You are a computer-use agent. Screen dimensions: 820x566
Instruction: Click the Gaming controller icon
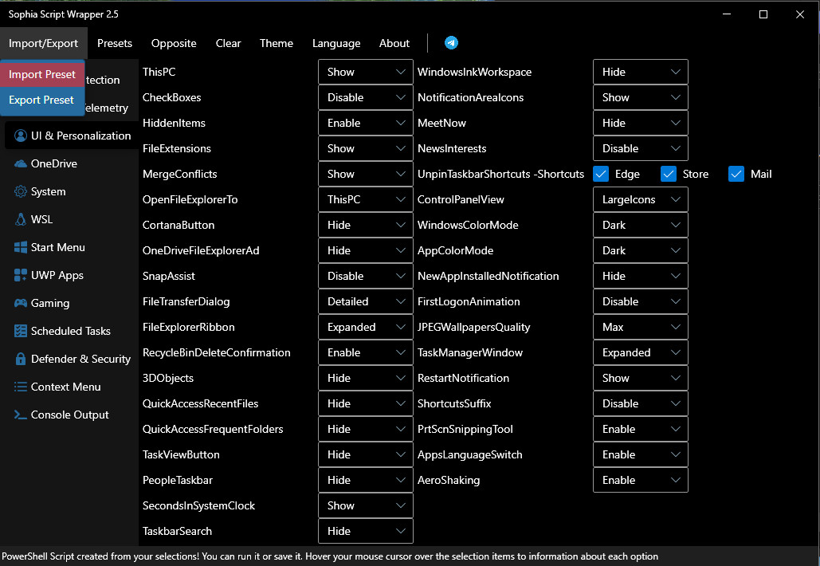(x=21, y=303)
